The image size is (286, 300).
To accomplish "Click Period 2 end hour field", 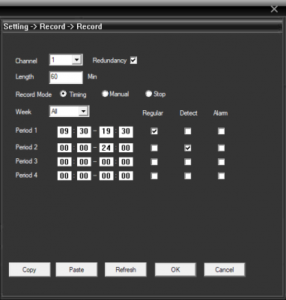I will pyautogui.click(x=106, y=148).
